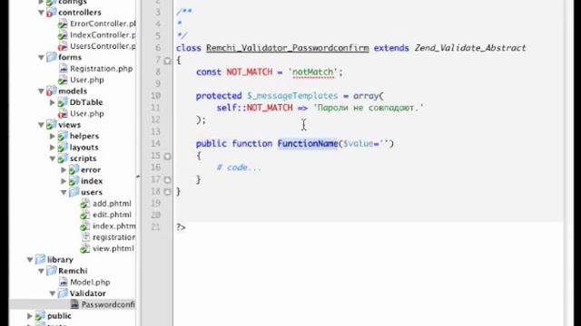Click Registration.php file icon
Image resolution: width=581 pixels, height=326 pixels.
coord(63,69)
